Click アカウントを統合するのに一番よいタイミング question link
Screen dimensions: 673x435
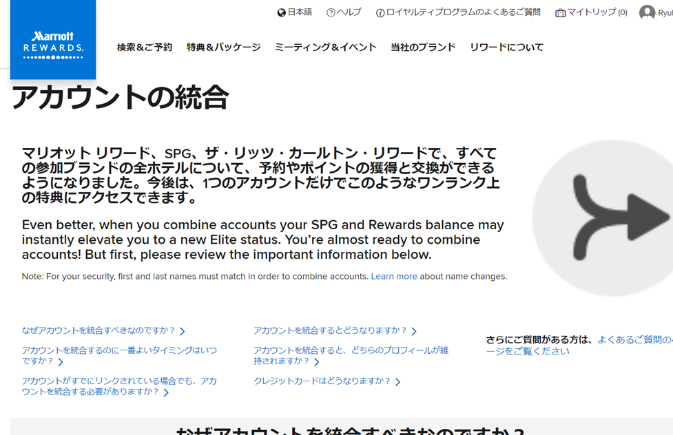coord(119,356)
